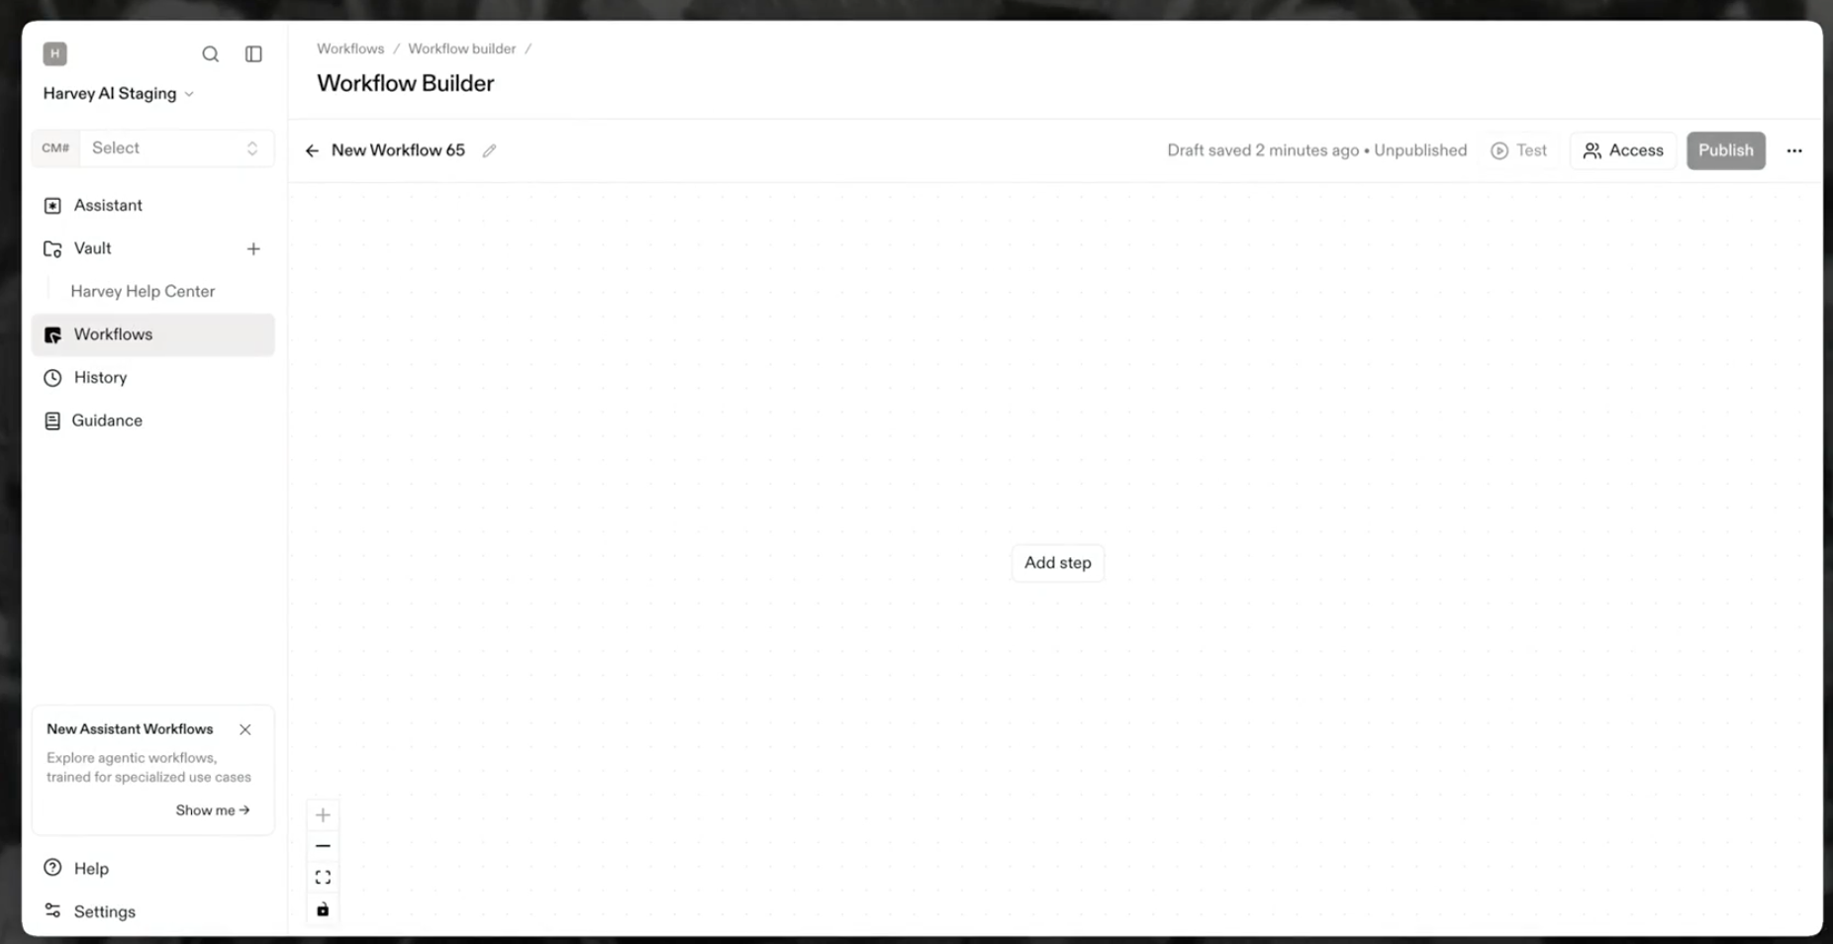Open the Assistant page from sidebar
The width and height of the screenshot is (1833, 944).
point(108,206)
